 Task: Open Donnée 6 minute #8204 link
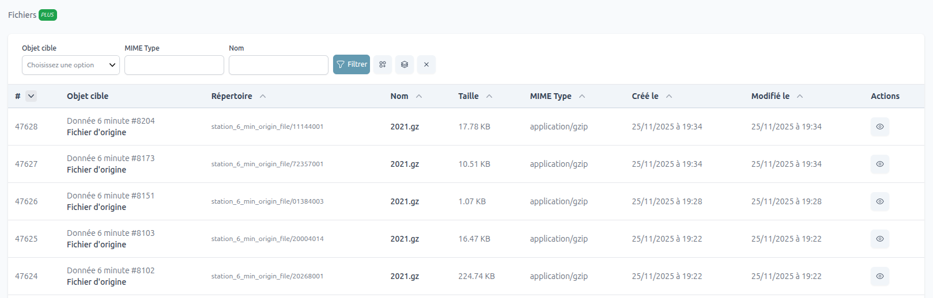coord(111,121)
